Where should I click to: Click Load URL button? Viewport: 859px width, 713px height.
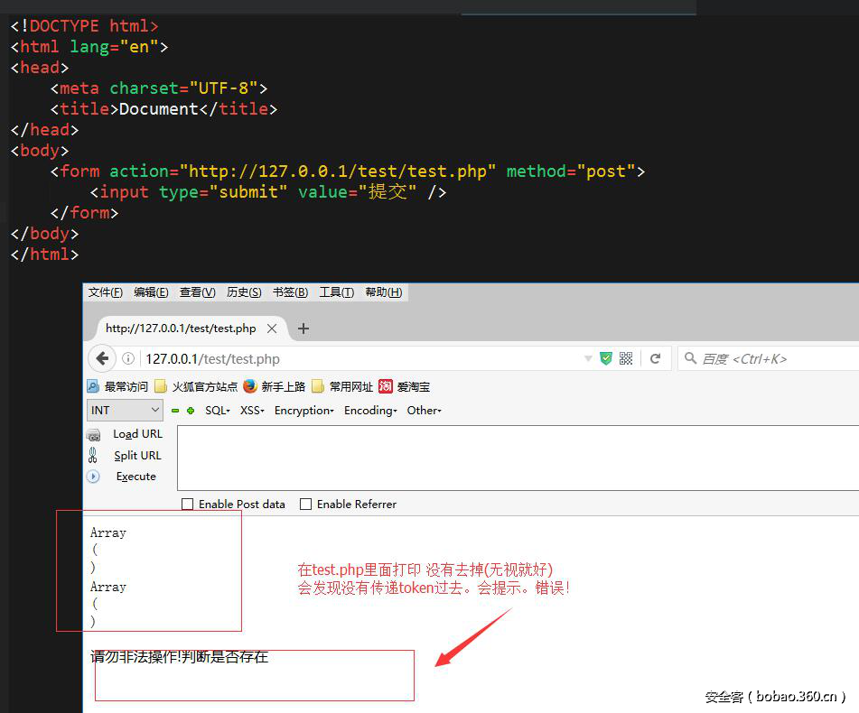point(137,434)
